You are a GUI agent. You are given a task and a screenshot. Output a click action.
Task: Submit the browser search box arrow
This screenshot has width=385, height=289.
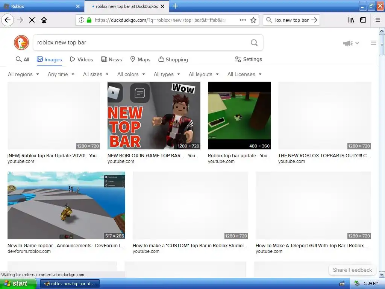coord(314,20)
